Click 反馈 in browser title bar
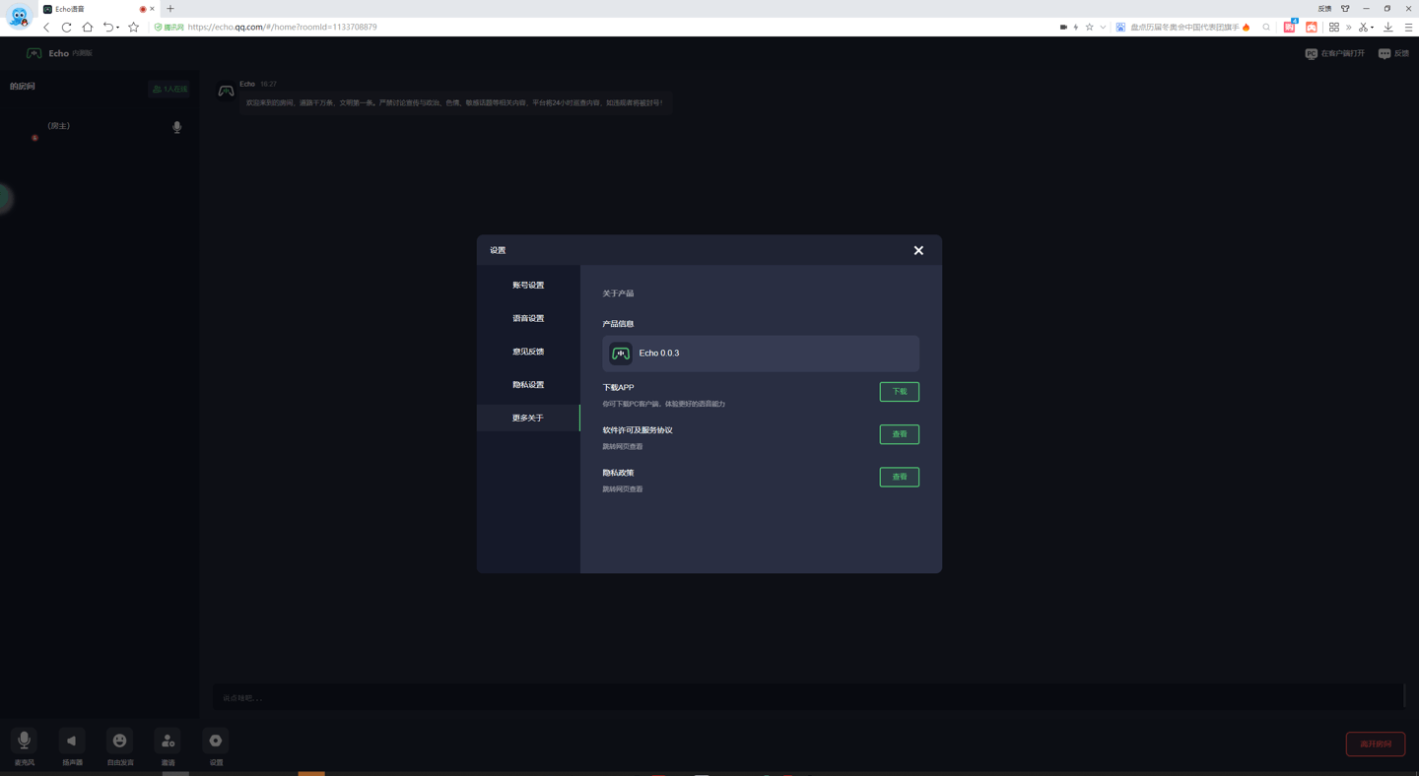 tap(1324, 9)
